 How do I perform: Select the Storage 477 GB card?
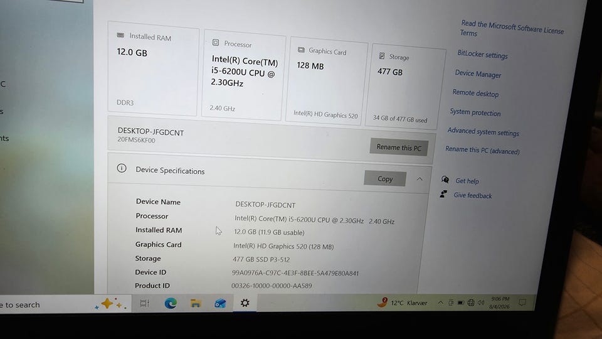[x=404, y=87]
